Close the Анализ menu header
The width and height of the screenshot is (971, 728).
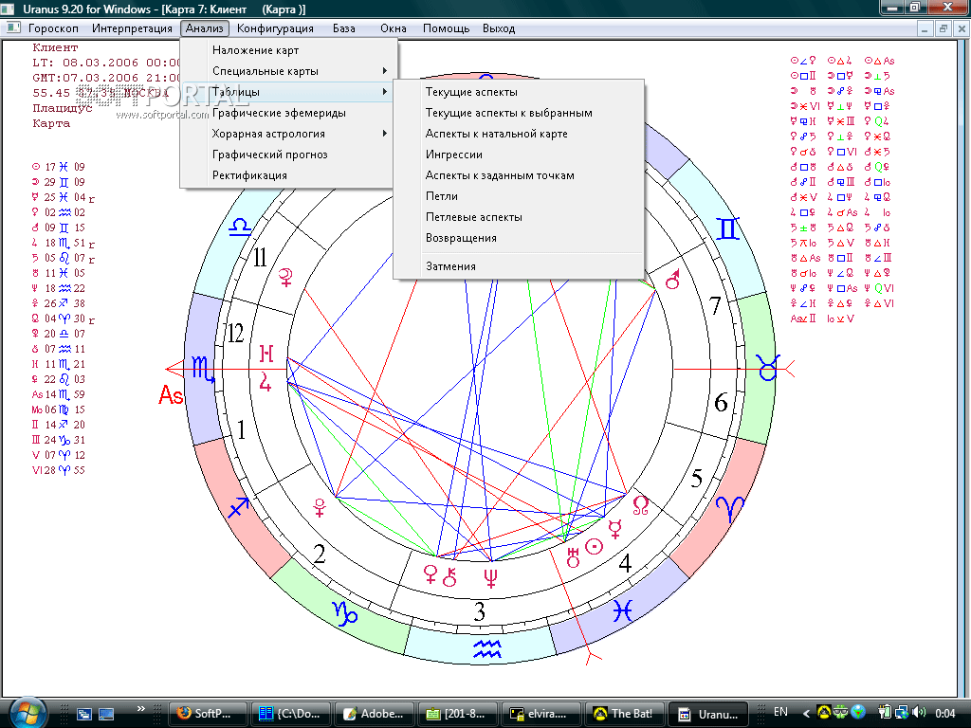pos(205,28)
